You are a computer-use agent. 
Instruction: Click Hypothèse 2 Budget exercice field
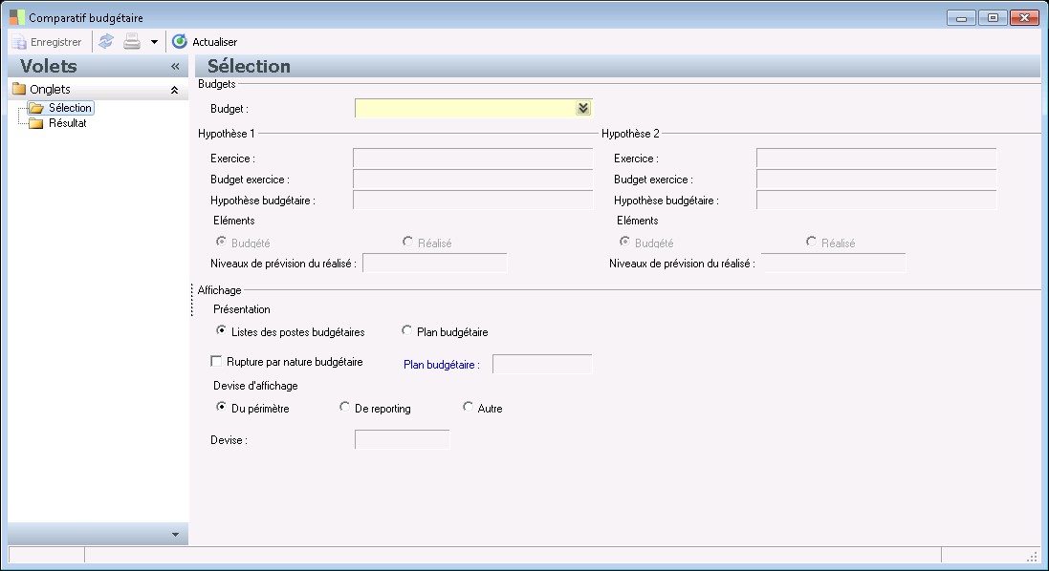876,179
